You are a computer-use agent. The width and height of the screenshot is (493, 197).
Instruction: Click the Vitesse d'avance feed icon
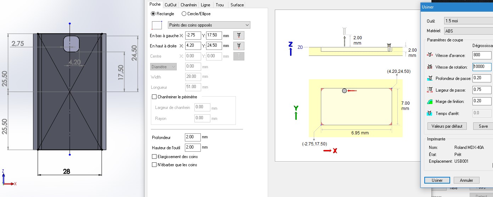430,56
